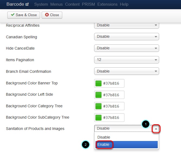This screenshot has width=181, height=155.
Task: Click the Items Pagination label
Action: coord(20,60)
